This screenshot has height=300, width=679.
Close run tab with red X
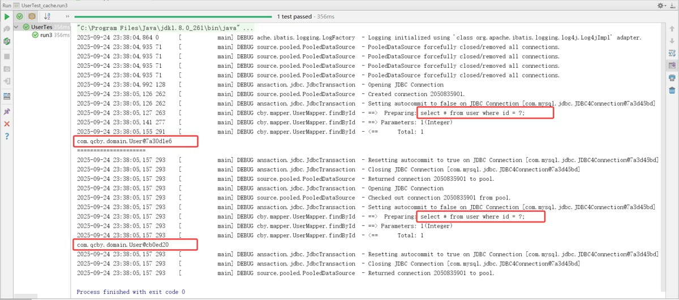coord(7,124)
